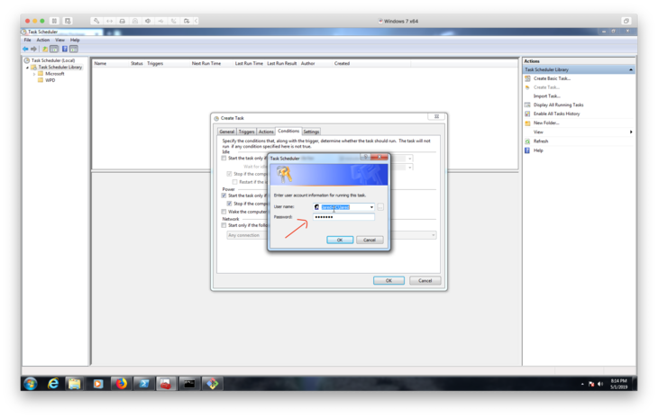The width and height of the screenshot is (658, 418).
Task: Click the New Folder icon in the Actions pane
Action: 527,123
